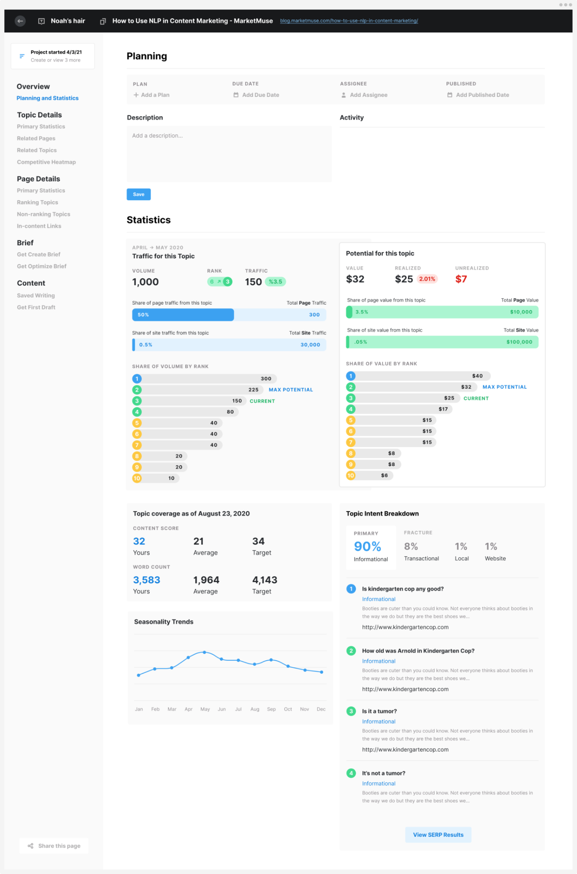Click calendar icon for Add Published Date
This screenshot has width=577, height=874.
(450, 95)
